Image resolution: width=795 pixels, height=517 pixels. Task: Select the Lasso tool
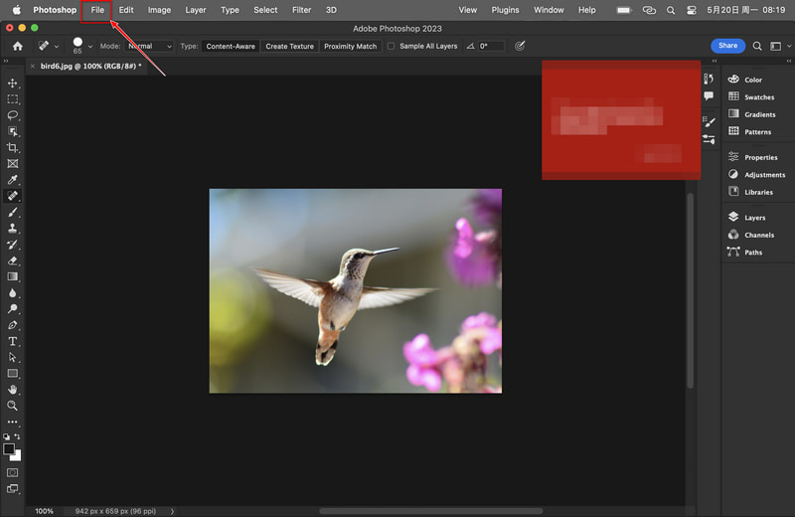coord(12,115)
